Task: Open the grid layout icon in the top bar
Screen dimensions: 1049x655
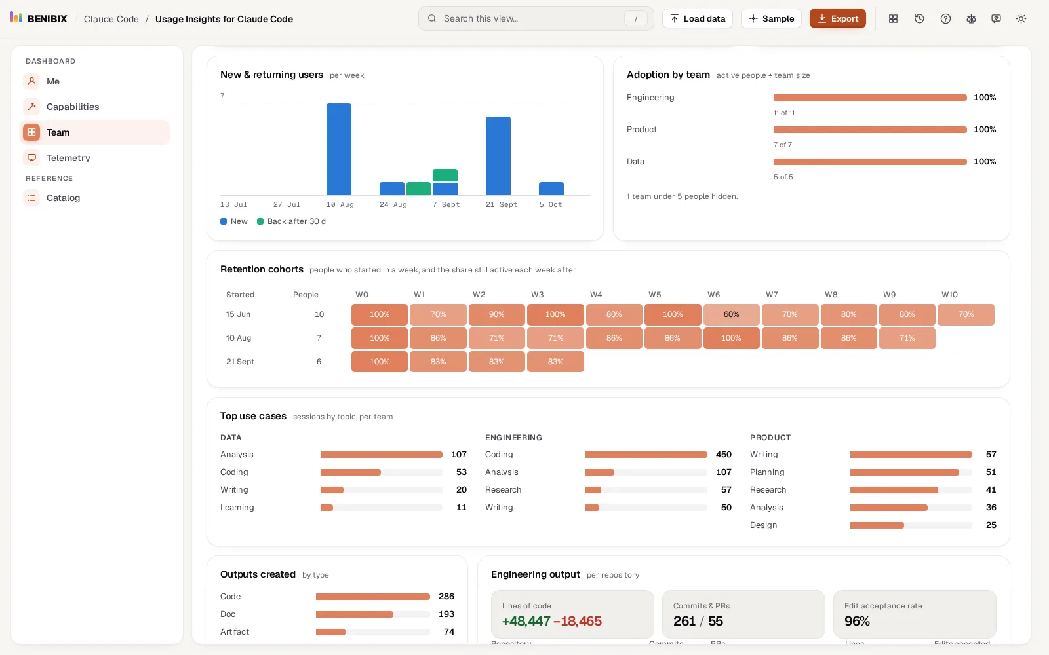Action: pyautogui.click(x=893, y=19)
